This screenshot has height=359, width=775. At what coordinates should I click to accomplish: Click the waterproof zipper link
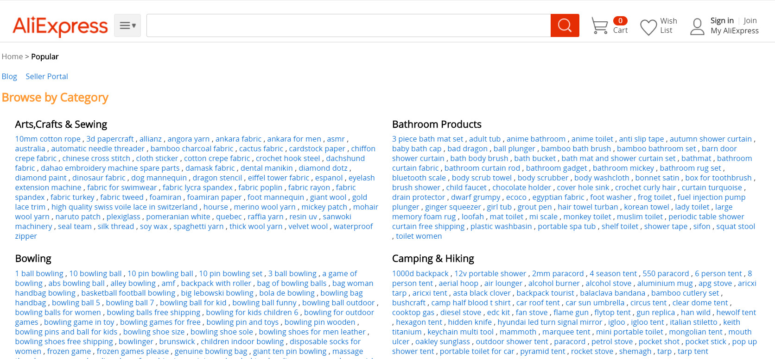pos(353,226)
